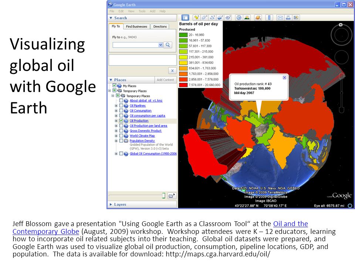Click the look-around compass ring
This screenshot has width=355, height=266.
[x=341, y=35]
